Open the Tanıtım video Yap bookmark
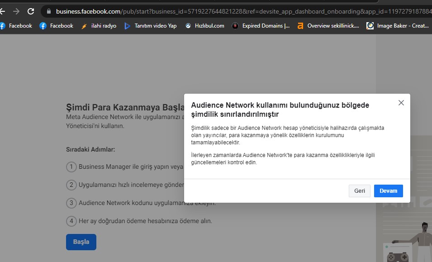The image size is (432, 262). click(x=151, y=26)
